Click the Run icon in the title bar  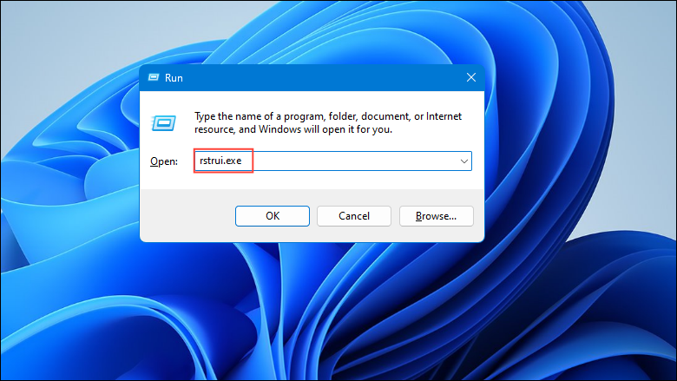[x=154, y=77]
